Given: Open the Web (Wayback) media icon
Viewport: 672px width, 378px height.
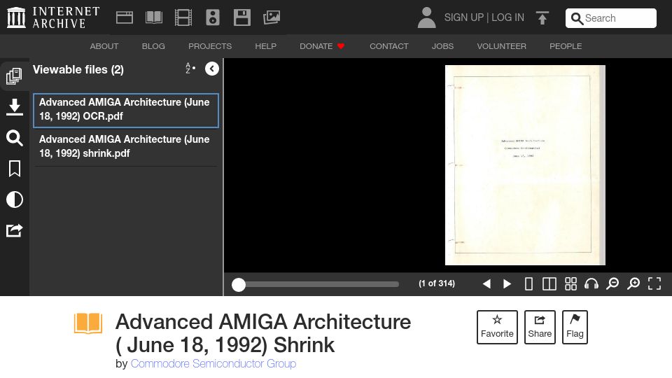Looking at the screenshot, I should (x=125, y=17).
